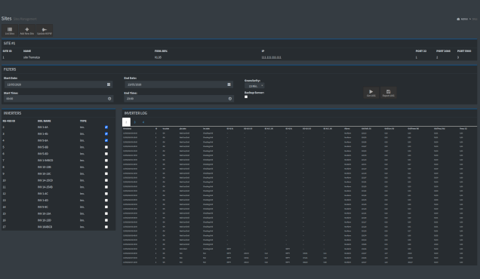Click the Export LOG save button
The height and width of the screenshot is (279, 480).
point(389,93)
